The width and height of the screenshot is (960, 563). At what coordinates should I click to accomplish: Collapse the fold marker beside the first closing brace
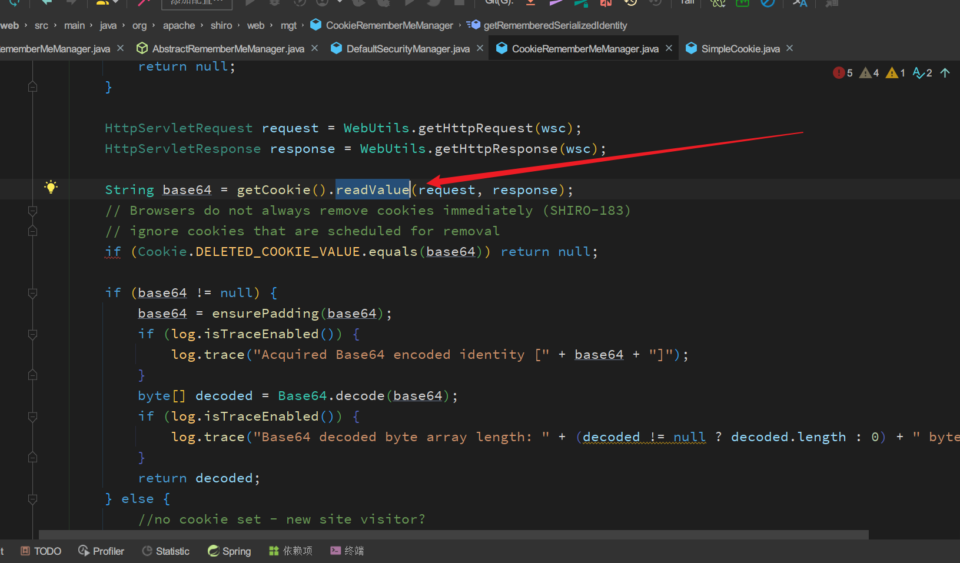tap(33, 87)
